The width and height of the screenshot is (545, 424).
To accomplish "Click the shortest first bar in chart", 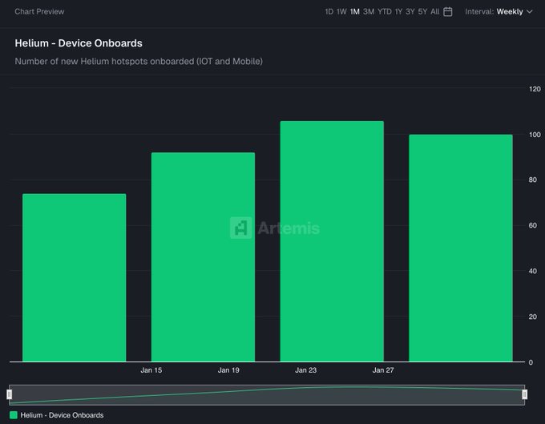I will tap(74, 277).
